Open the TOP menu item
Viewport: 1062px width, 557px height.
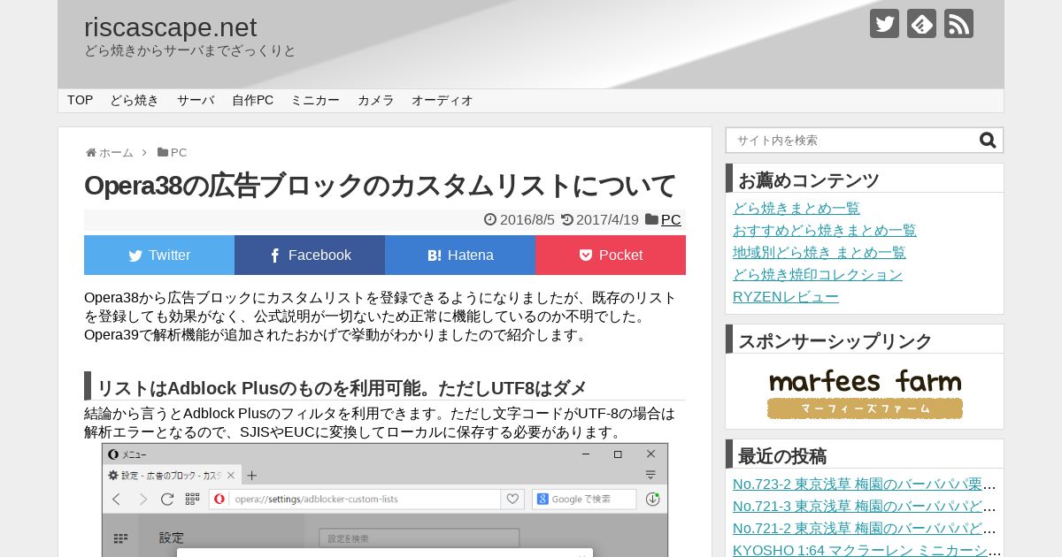tap(80, 100)
